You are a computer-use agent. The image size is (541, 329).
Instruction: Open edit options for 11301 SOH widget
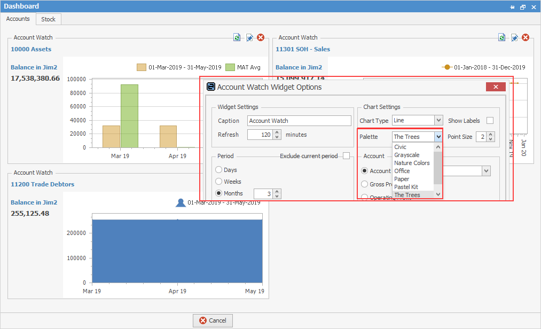[514, 37]
